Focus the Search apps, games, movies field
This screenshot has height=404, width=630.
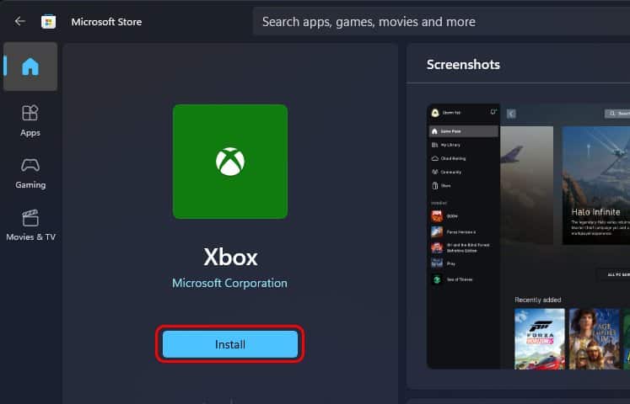pyautogui.click(x=441, y=22)
